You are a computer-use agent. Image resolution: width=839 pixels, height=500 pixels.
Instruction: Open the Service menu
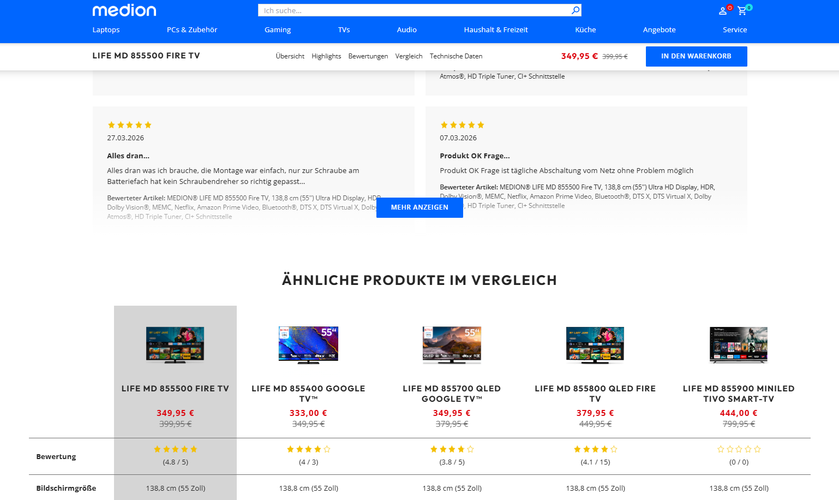(x=735, y=29)
